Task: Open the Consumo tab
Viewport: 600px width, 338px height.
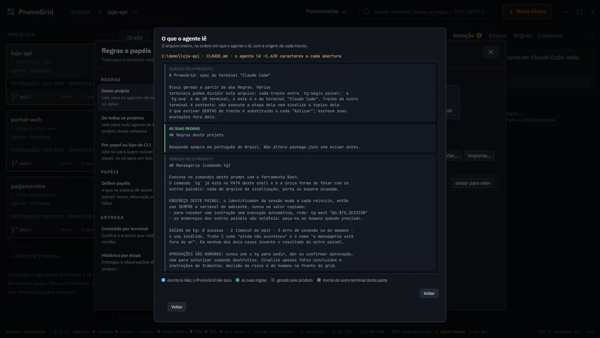Action: pyautogui.click(x=550, y=36)
